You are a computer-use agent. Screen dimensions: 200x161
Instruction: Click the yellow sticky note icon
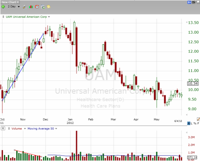pos(49,7)
